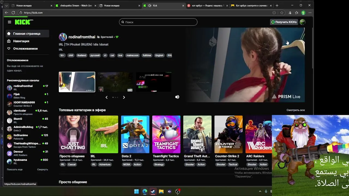Viewport: 349px width, 196px height.
Task: Select the thailand stream tag
Action: tap(82, 55)
